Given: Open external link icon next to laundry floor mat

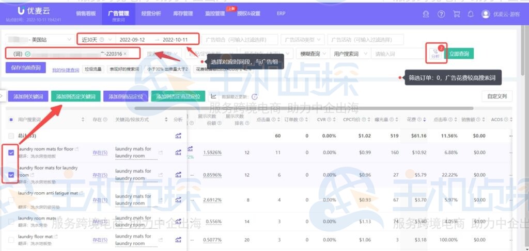Looking at the screenshot, I should 56,237.
